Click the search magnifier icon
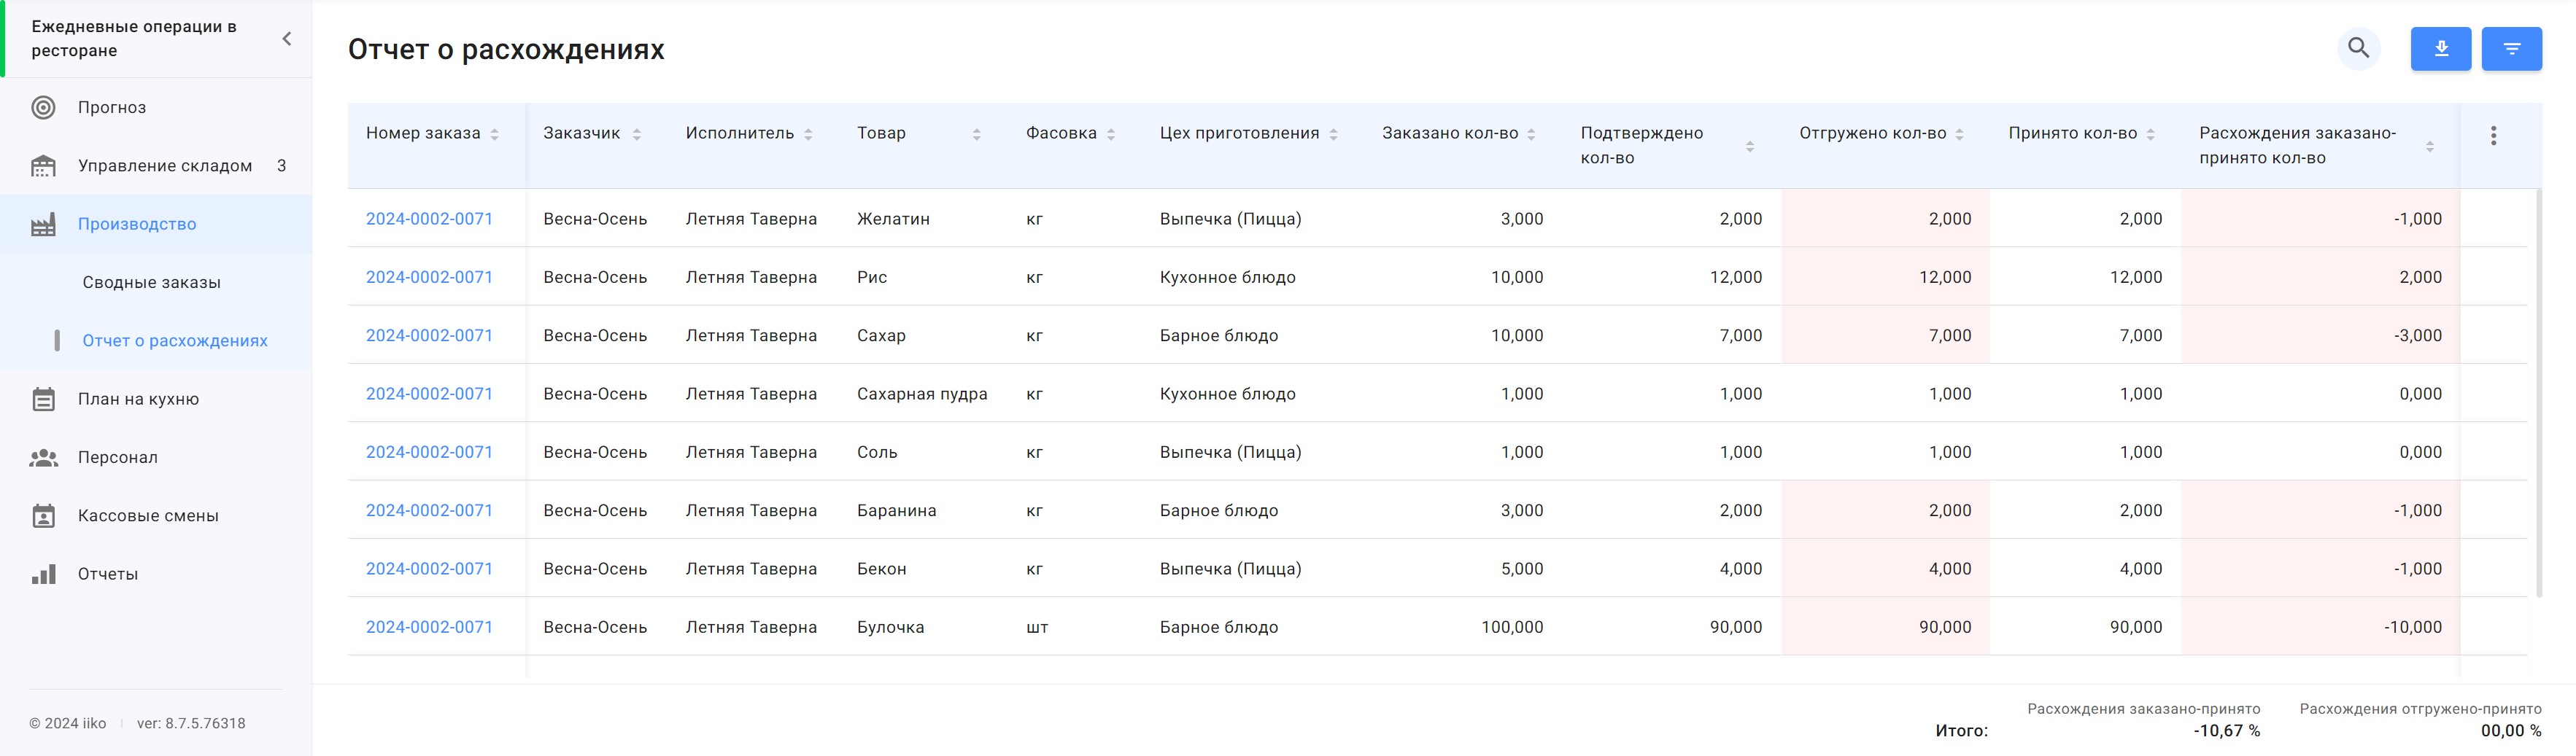This screenshot has height=756, width=2576. click(2358, 48)
